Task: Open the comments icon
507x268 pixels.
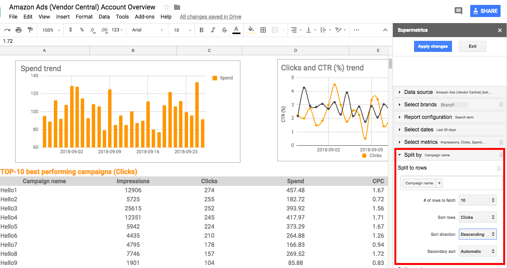Action: point(458,11)
